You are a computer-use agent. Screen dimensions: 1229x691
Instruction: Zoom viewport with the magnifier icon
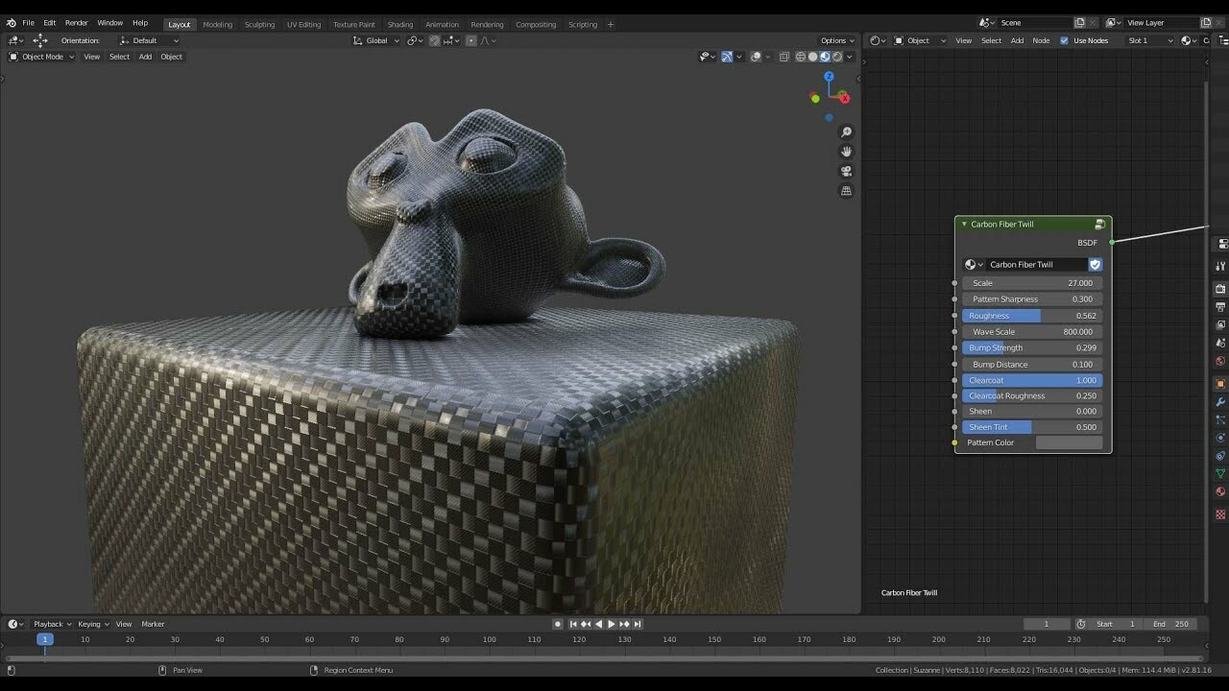pos(846,132)
